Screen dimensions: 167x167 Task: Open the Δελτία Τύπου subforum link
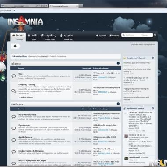coord(27,97)
